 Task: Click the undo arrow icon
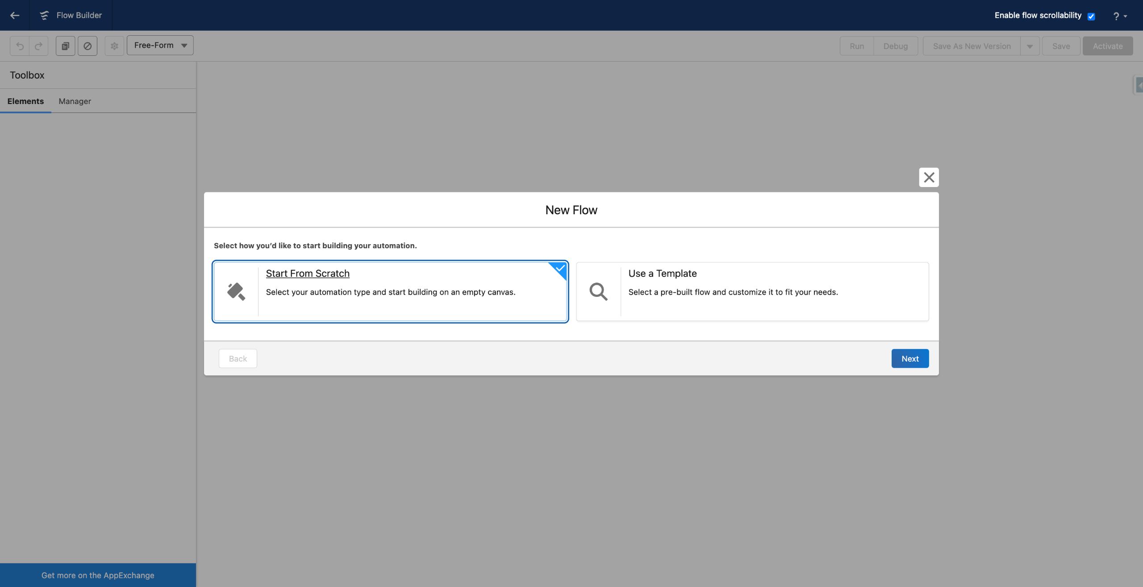(20, 46)
